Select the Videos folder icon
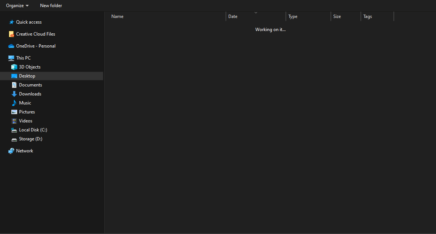Image resolution: width=436 pixels, height=234 pixels. 14,121
